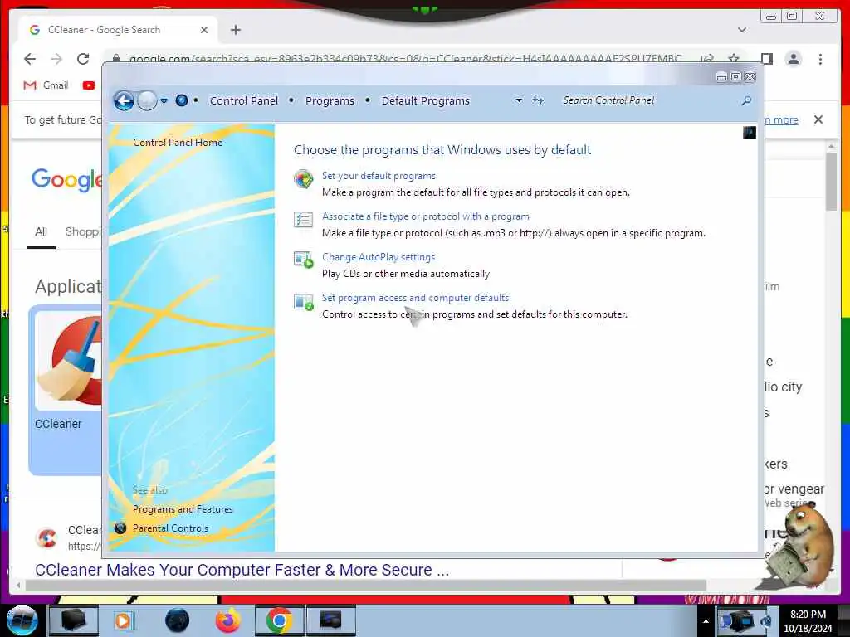
Task: Click the program access defaults icon
Action: point(304,302)
